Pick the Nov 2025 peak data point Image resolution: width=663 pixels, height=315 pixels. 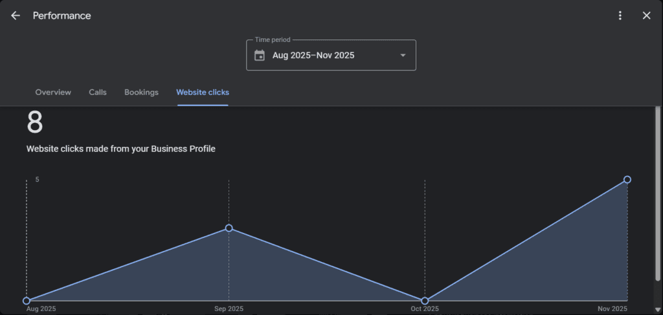(x=627, y=179)
